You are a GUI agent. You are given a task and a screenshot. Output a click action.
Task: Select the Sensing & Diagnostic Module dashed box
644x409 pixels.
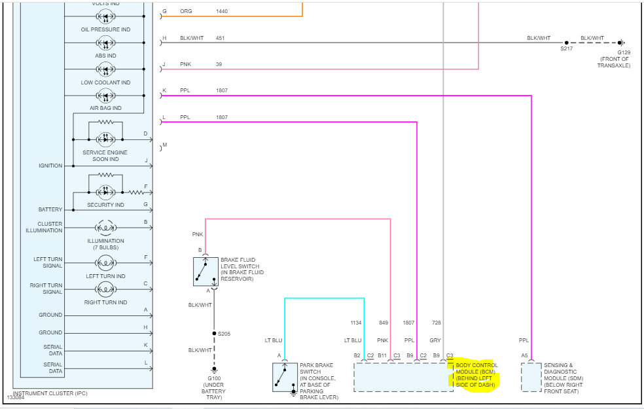(x=531, y=377)
